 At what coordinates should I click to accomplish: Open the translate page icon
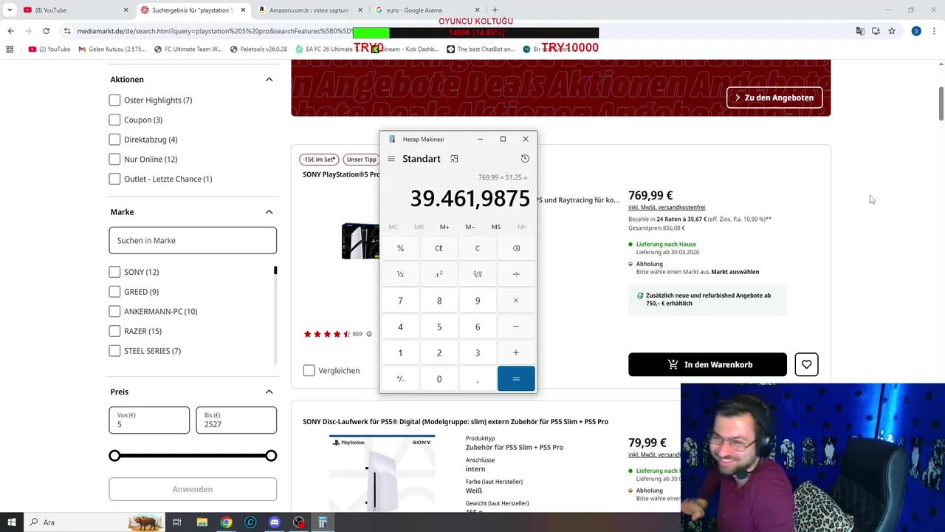pyautogui.click(x=859, y=31)
